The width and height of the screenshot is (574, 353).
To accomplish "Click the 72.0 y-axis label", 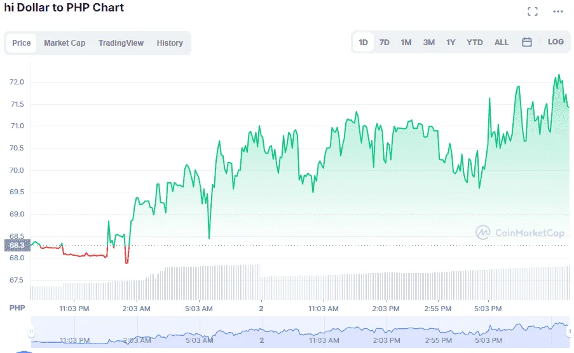I will pyautogui.click(x=17, y=82).
